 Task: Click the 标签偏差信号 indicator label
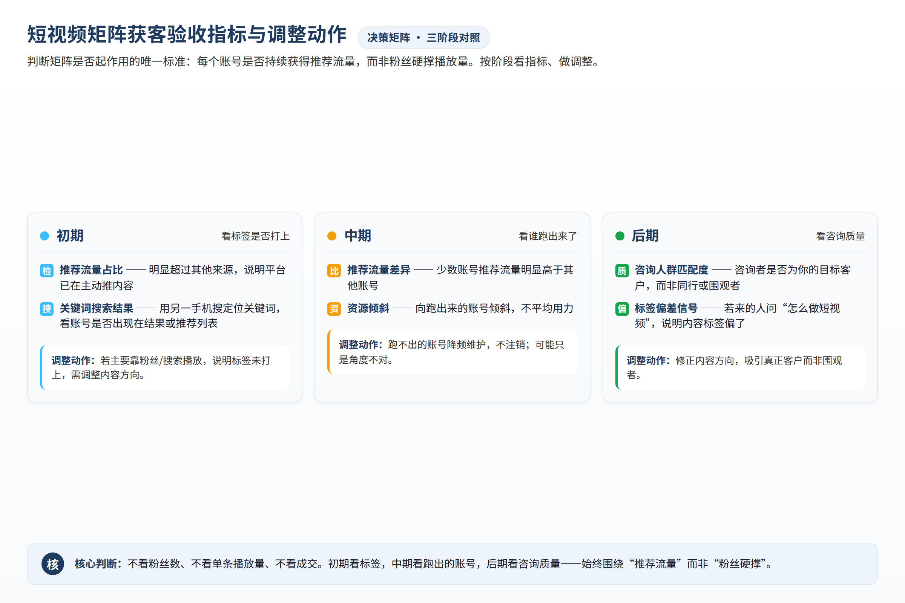[x=666, y=308]
